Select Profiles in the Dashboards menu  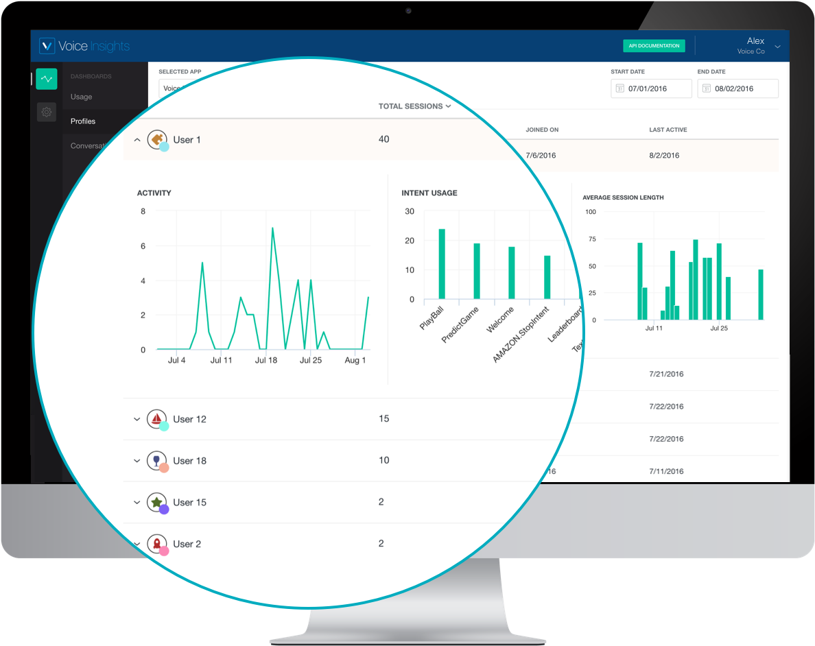click(x=83, y=121)
